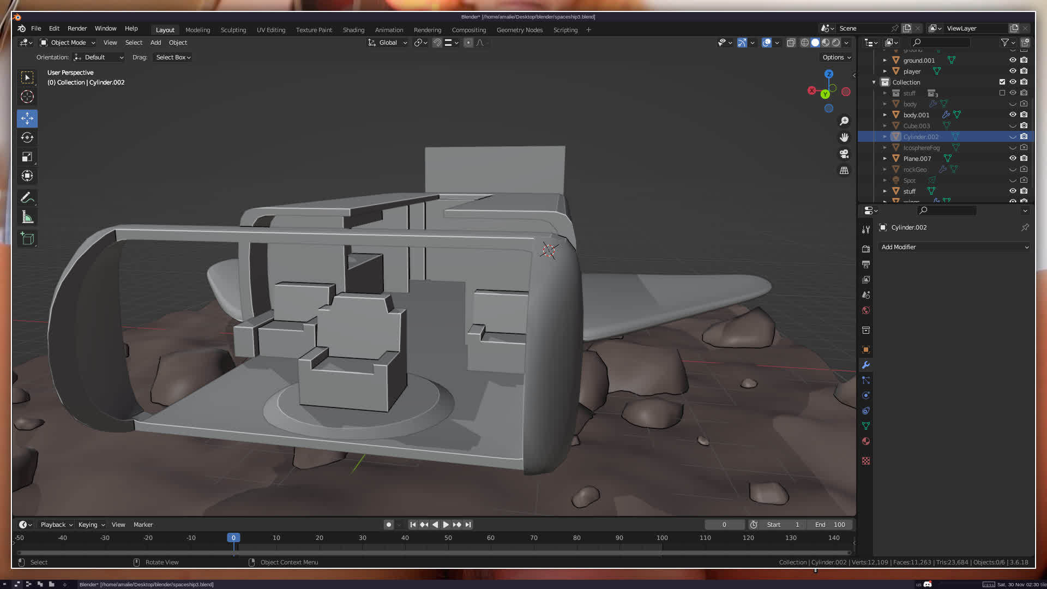Choose the Add Cube tool
The image size is (1047, 589).
click(27, 239)
